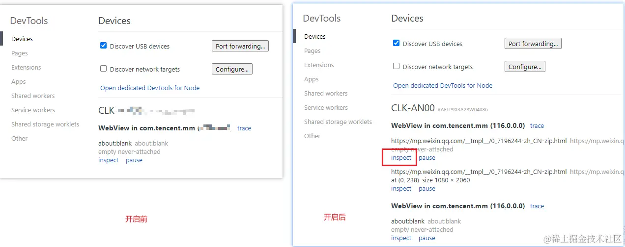Inspect the about:blank page in left window
This screenshot has width=625, height=247.
(108, 160)
